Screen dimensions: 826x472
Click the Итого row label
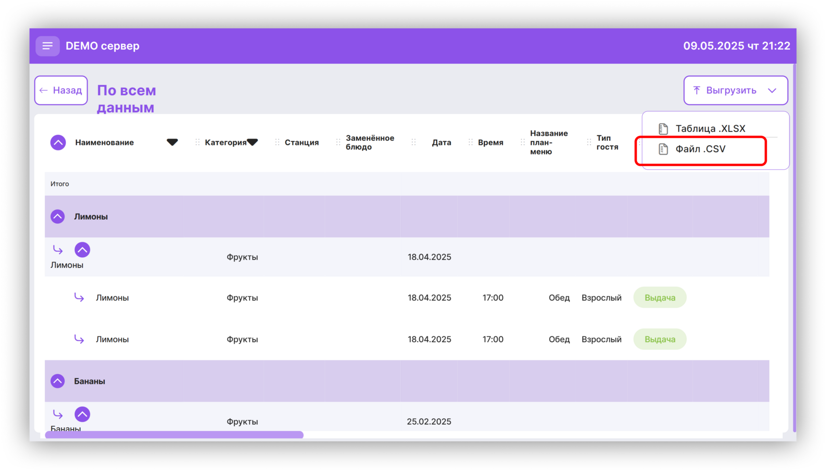[59, 184]
